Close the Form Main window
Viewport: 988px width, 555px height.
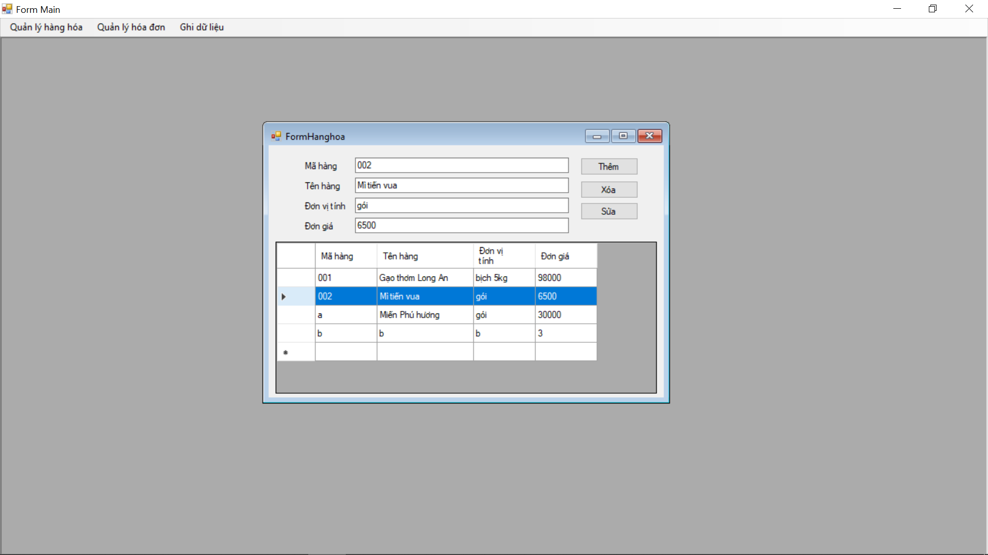(969, 9)
